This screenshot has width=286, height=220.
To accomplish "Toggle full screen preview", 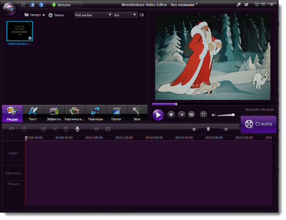I will (203, 115).
